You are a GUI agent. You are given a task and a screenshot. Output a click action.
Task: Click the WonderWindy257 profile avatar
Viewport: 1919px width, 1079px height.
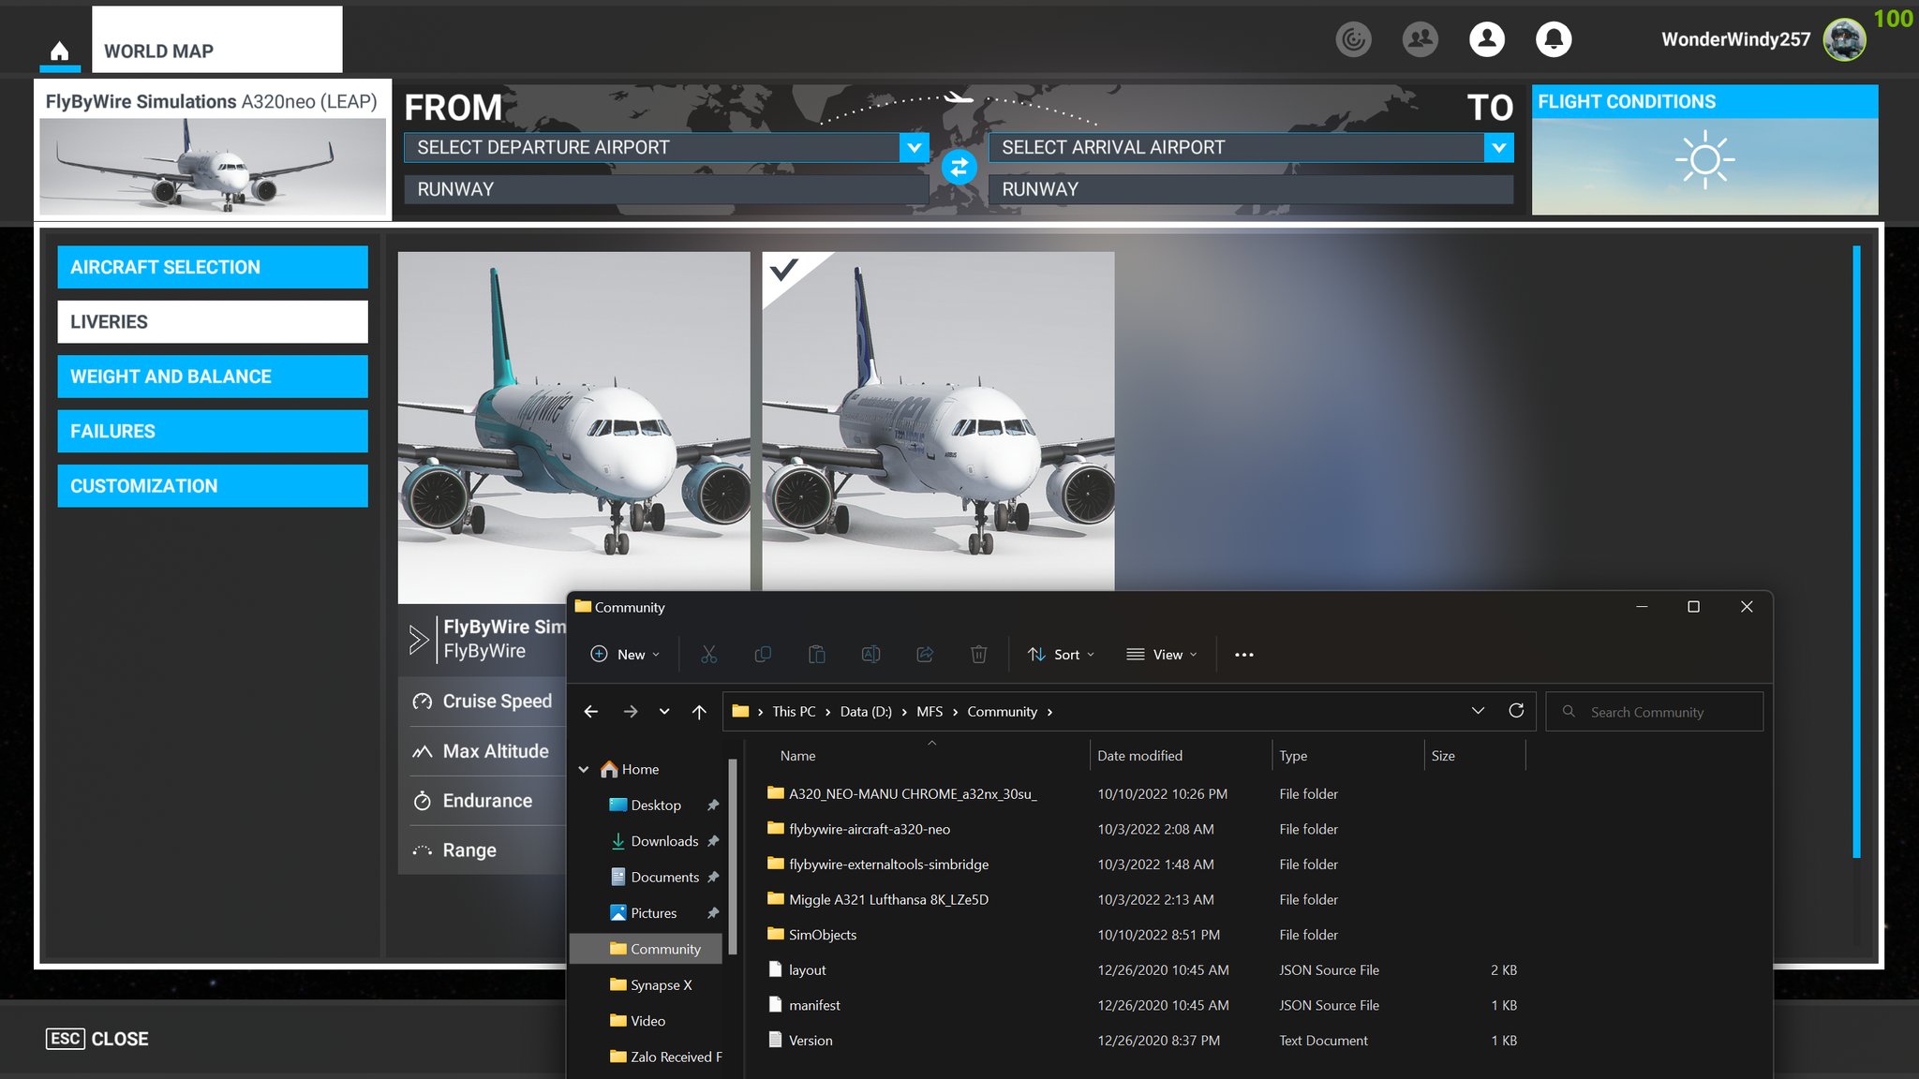click(x=1844, y=39)
